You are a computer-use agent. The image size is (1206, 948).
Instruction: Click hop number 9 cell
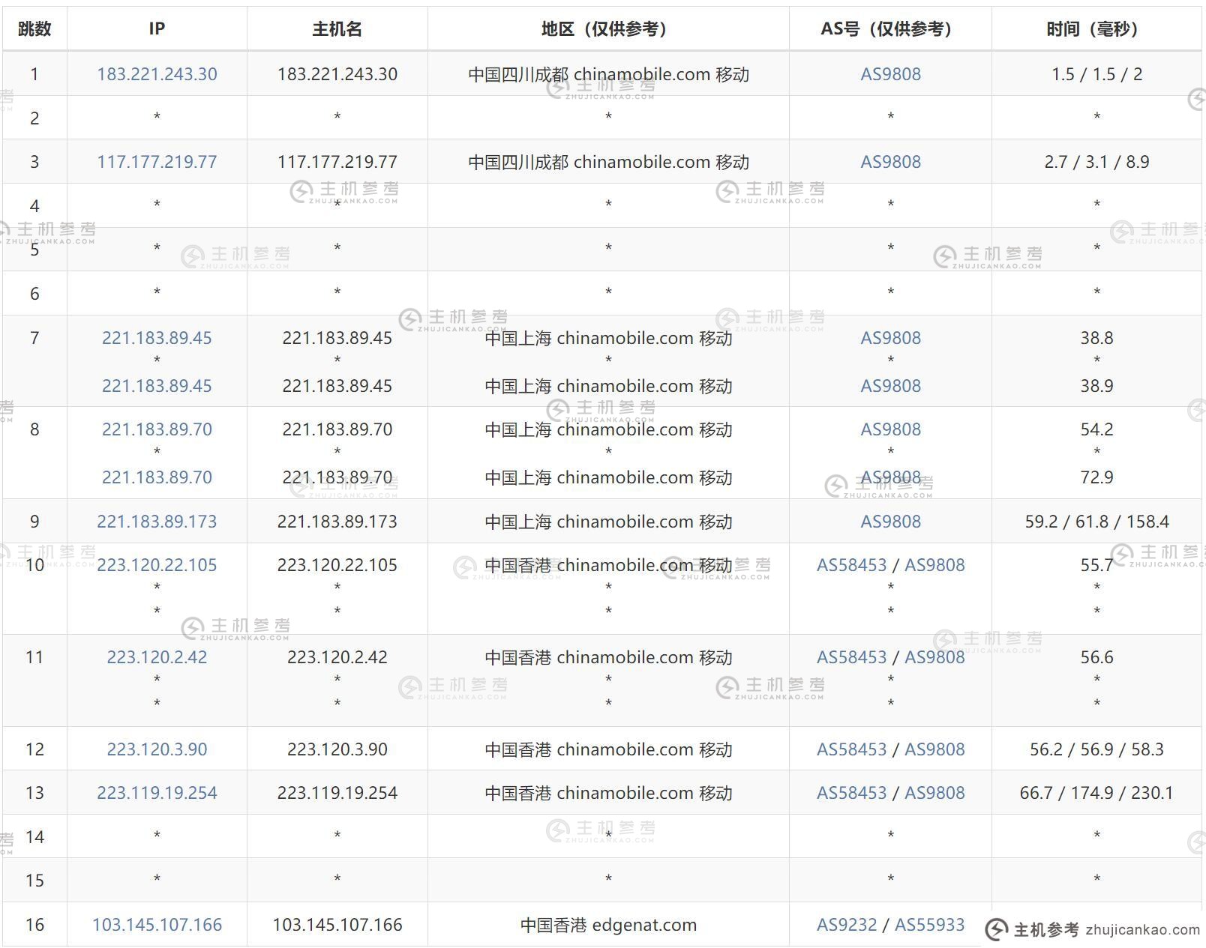pyautogui.click(x=34, y=522)
